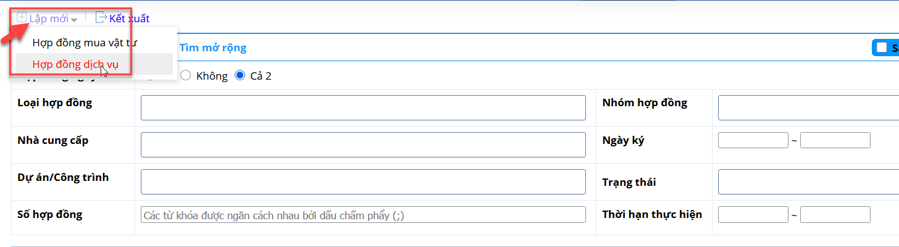Viewport: 899px width, 247px height.
Task: Click the Kết xuất button
Action: coord(122,19)
